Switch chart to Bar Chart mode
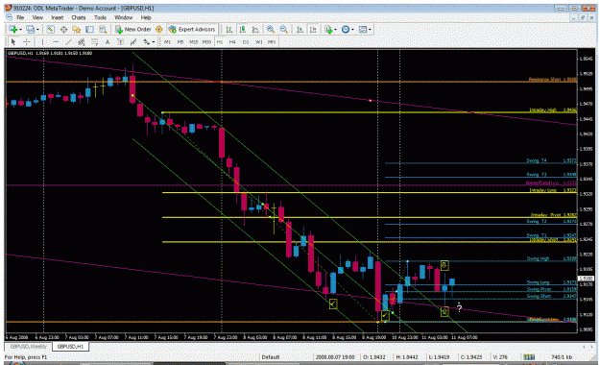Image resolution: width=600 pixels, height=365 pixels. click(229, 30)
